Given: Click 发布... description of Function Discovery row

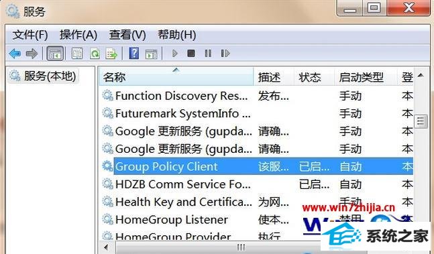Looking at the screenshot, I should 274,96.
